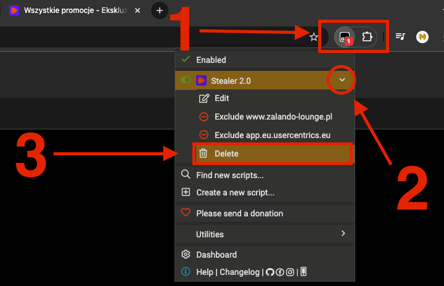Image resolution: width=444 pixels, height=286 pixels.
Task: Click the mobile phone icon in footer
Action: (x=303, y=272)
